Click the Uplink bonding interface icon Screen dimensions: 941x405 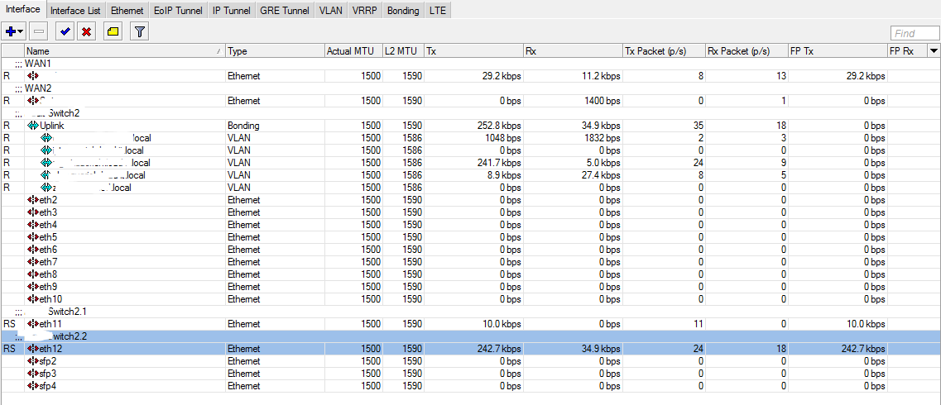[x=33, y=126]
